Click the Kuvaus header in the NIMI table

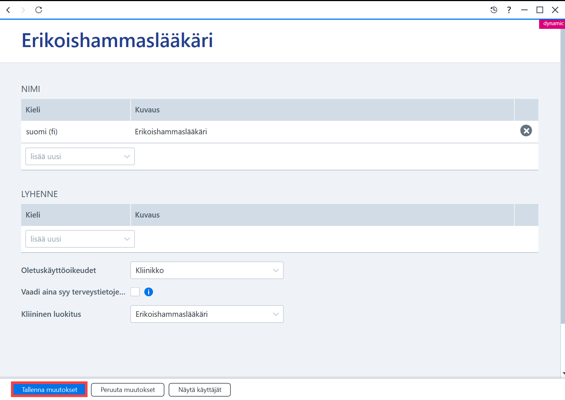coord(147,110)
